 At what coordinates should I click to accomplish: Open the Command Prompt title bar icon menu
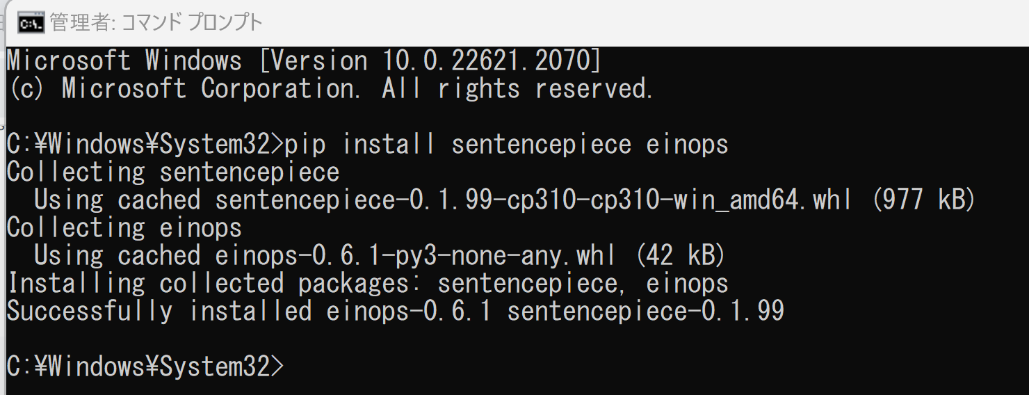pos(31,23)
